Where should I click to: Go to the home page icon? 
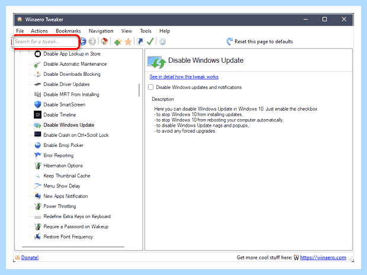[104, 41]
